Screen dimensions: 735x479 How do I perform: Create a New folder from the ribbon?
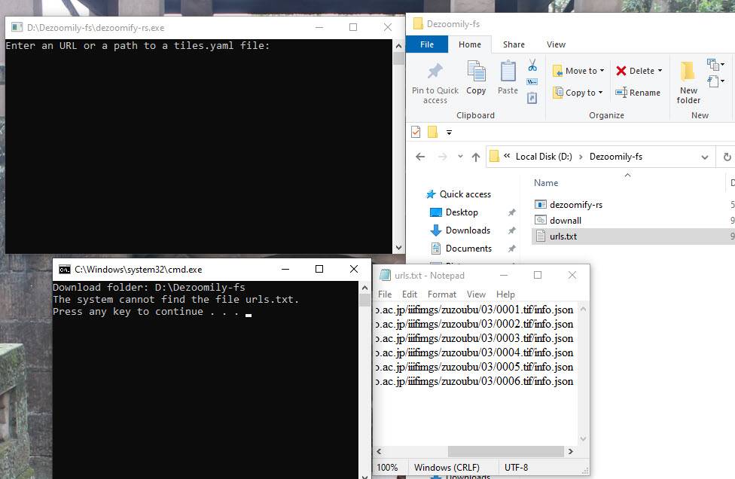point(688,83)
